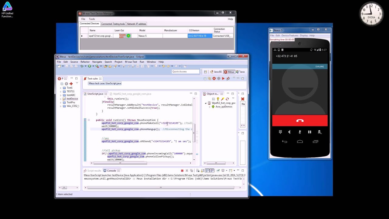The height and width of the screenshot is (219, 389).
Task: Click the grey Stop icon in Test suite
Action: (219, 78)
